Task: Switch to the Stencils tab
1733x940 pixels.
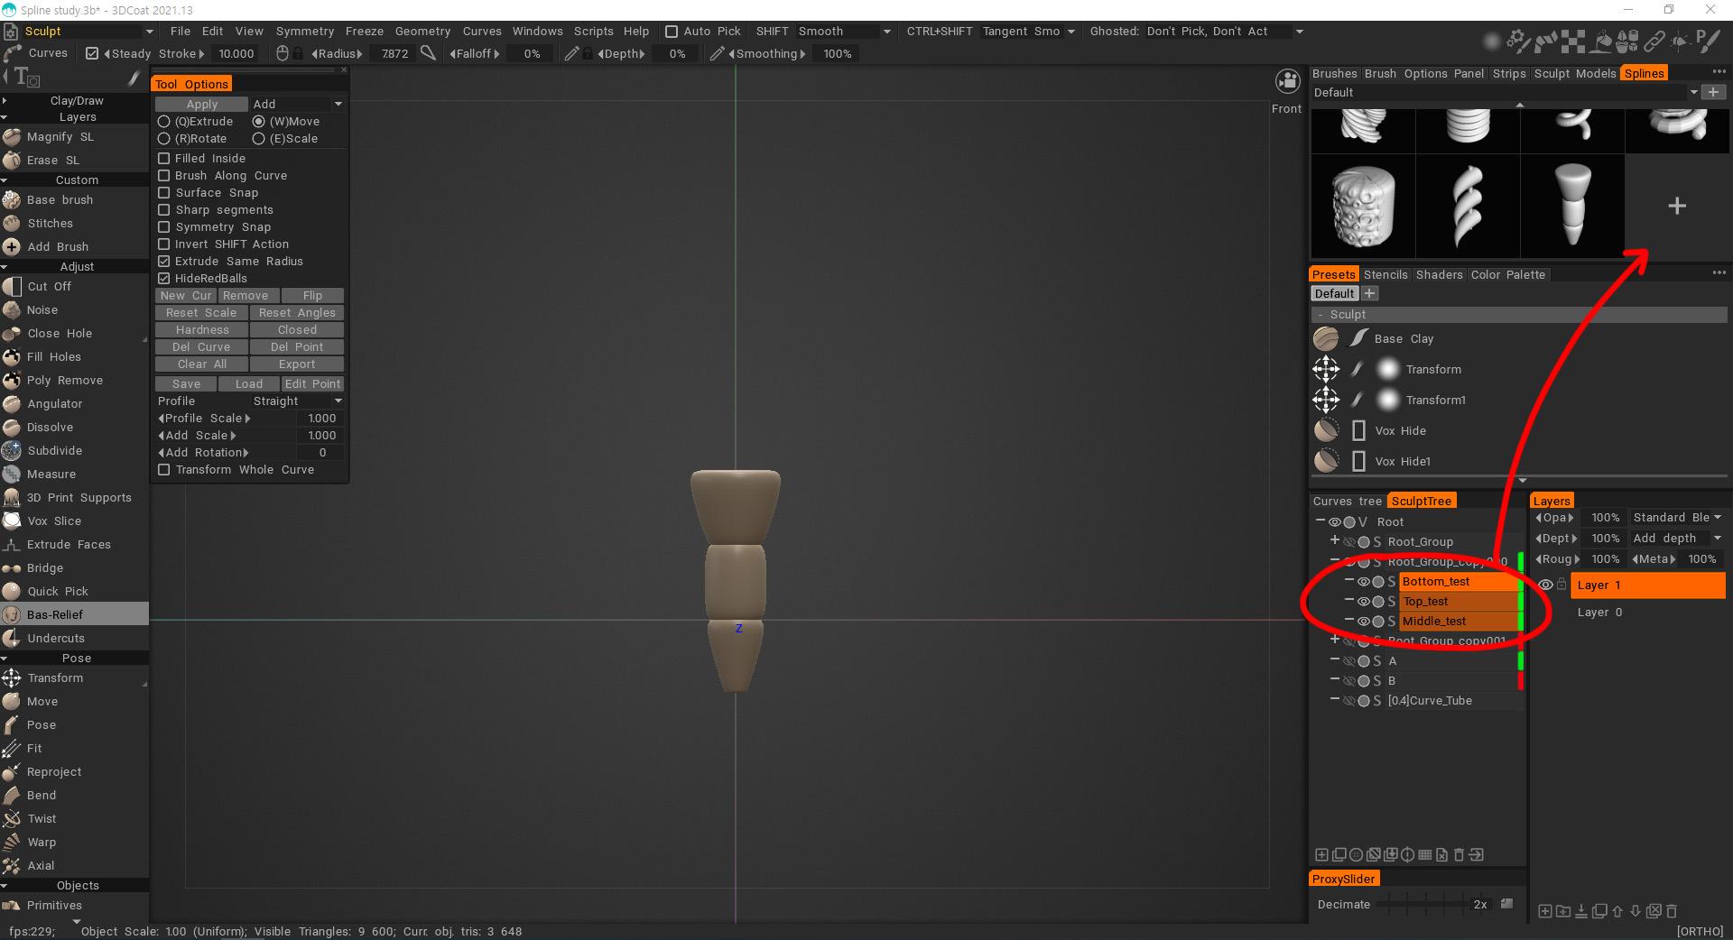Action: 1385,274
